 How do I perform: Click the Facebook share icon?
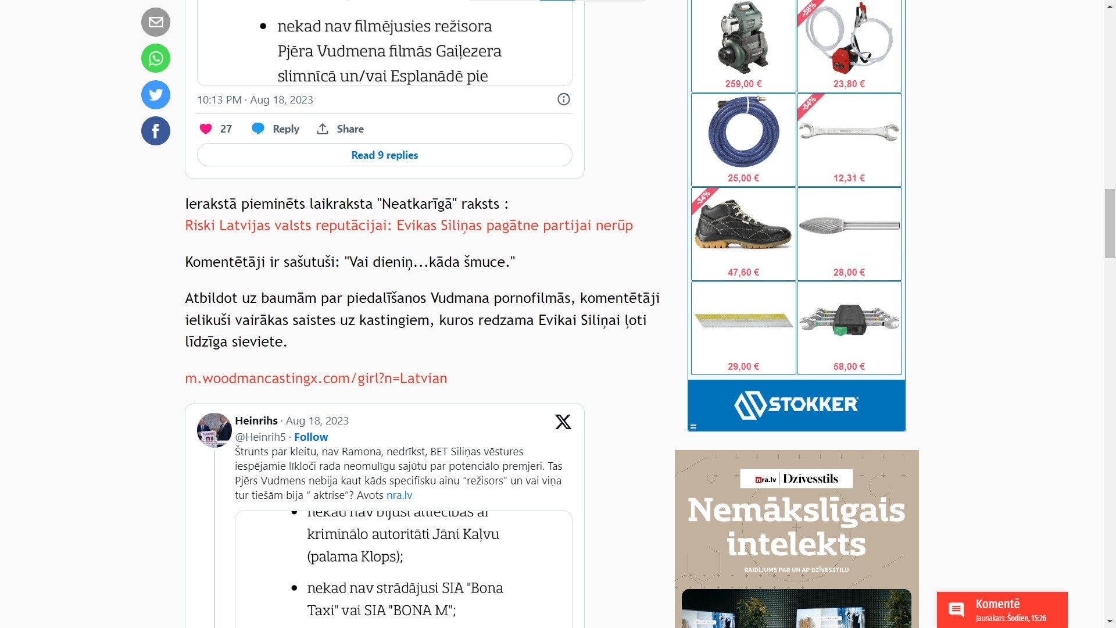(156, 130)
